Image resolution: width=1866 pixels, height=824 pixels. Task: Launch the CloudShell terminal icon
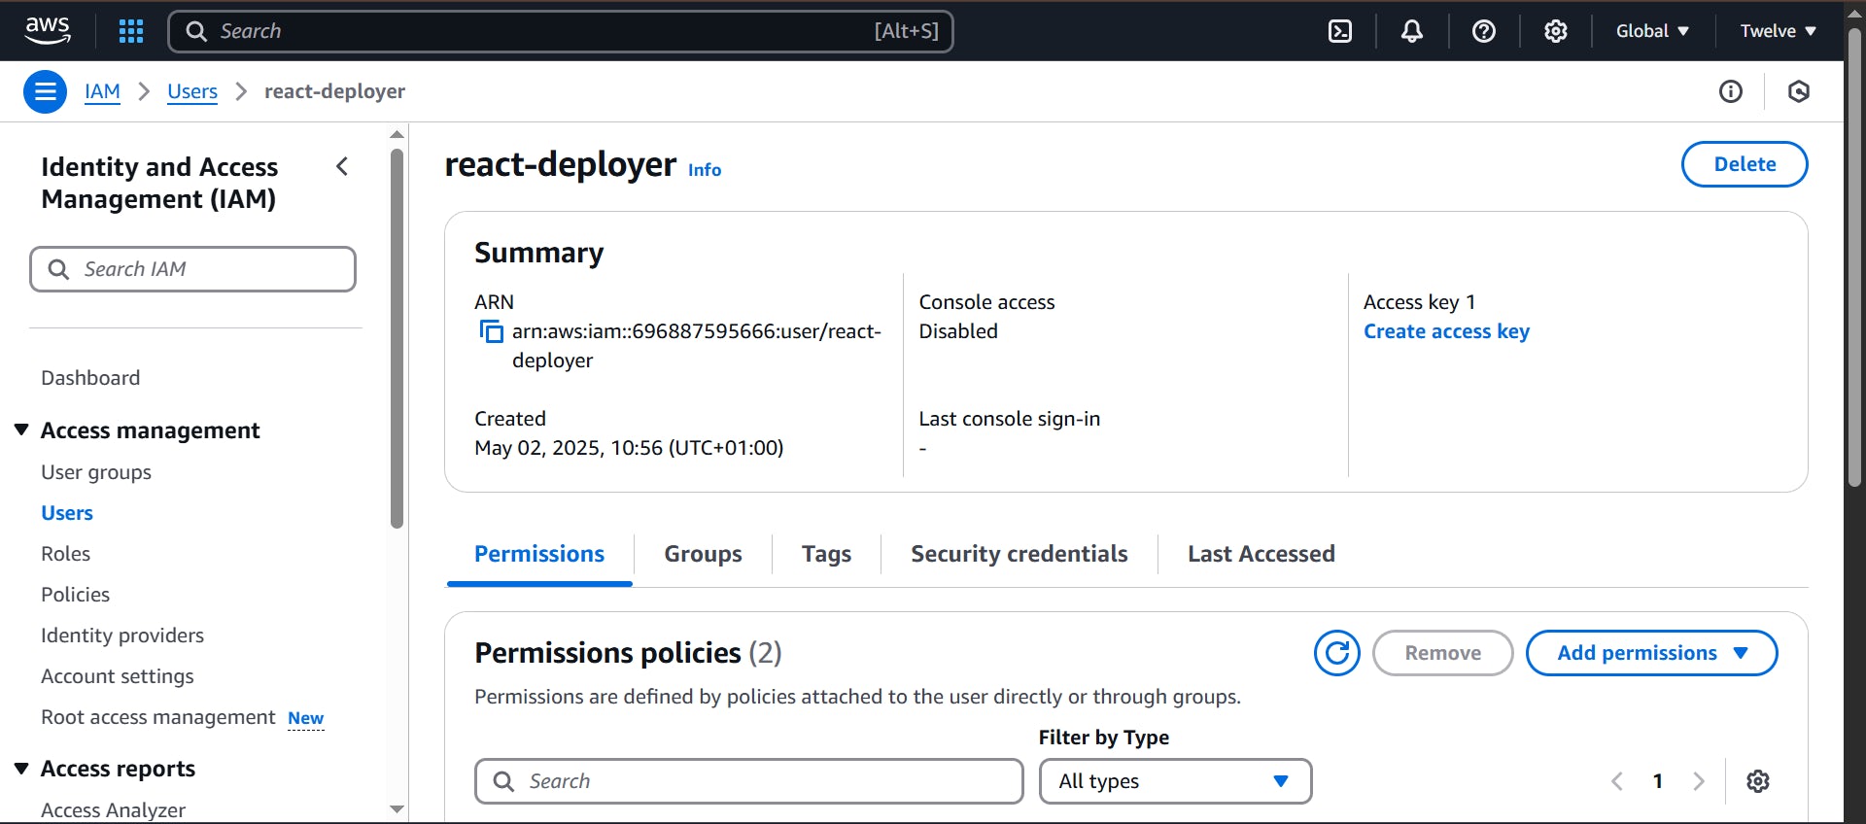click(x=1340, y=31)
